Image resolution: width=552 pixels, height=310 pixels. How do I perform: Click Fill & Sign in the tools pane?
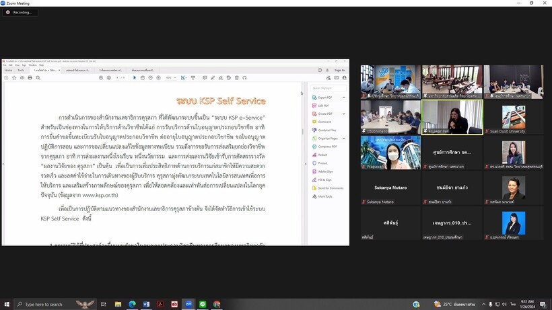(x=322, y=180)
